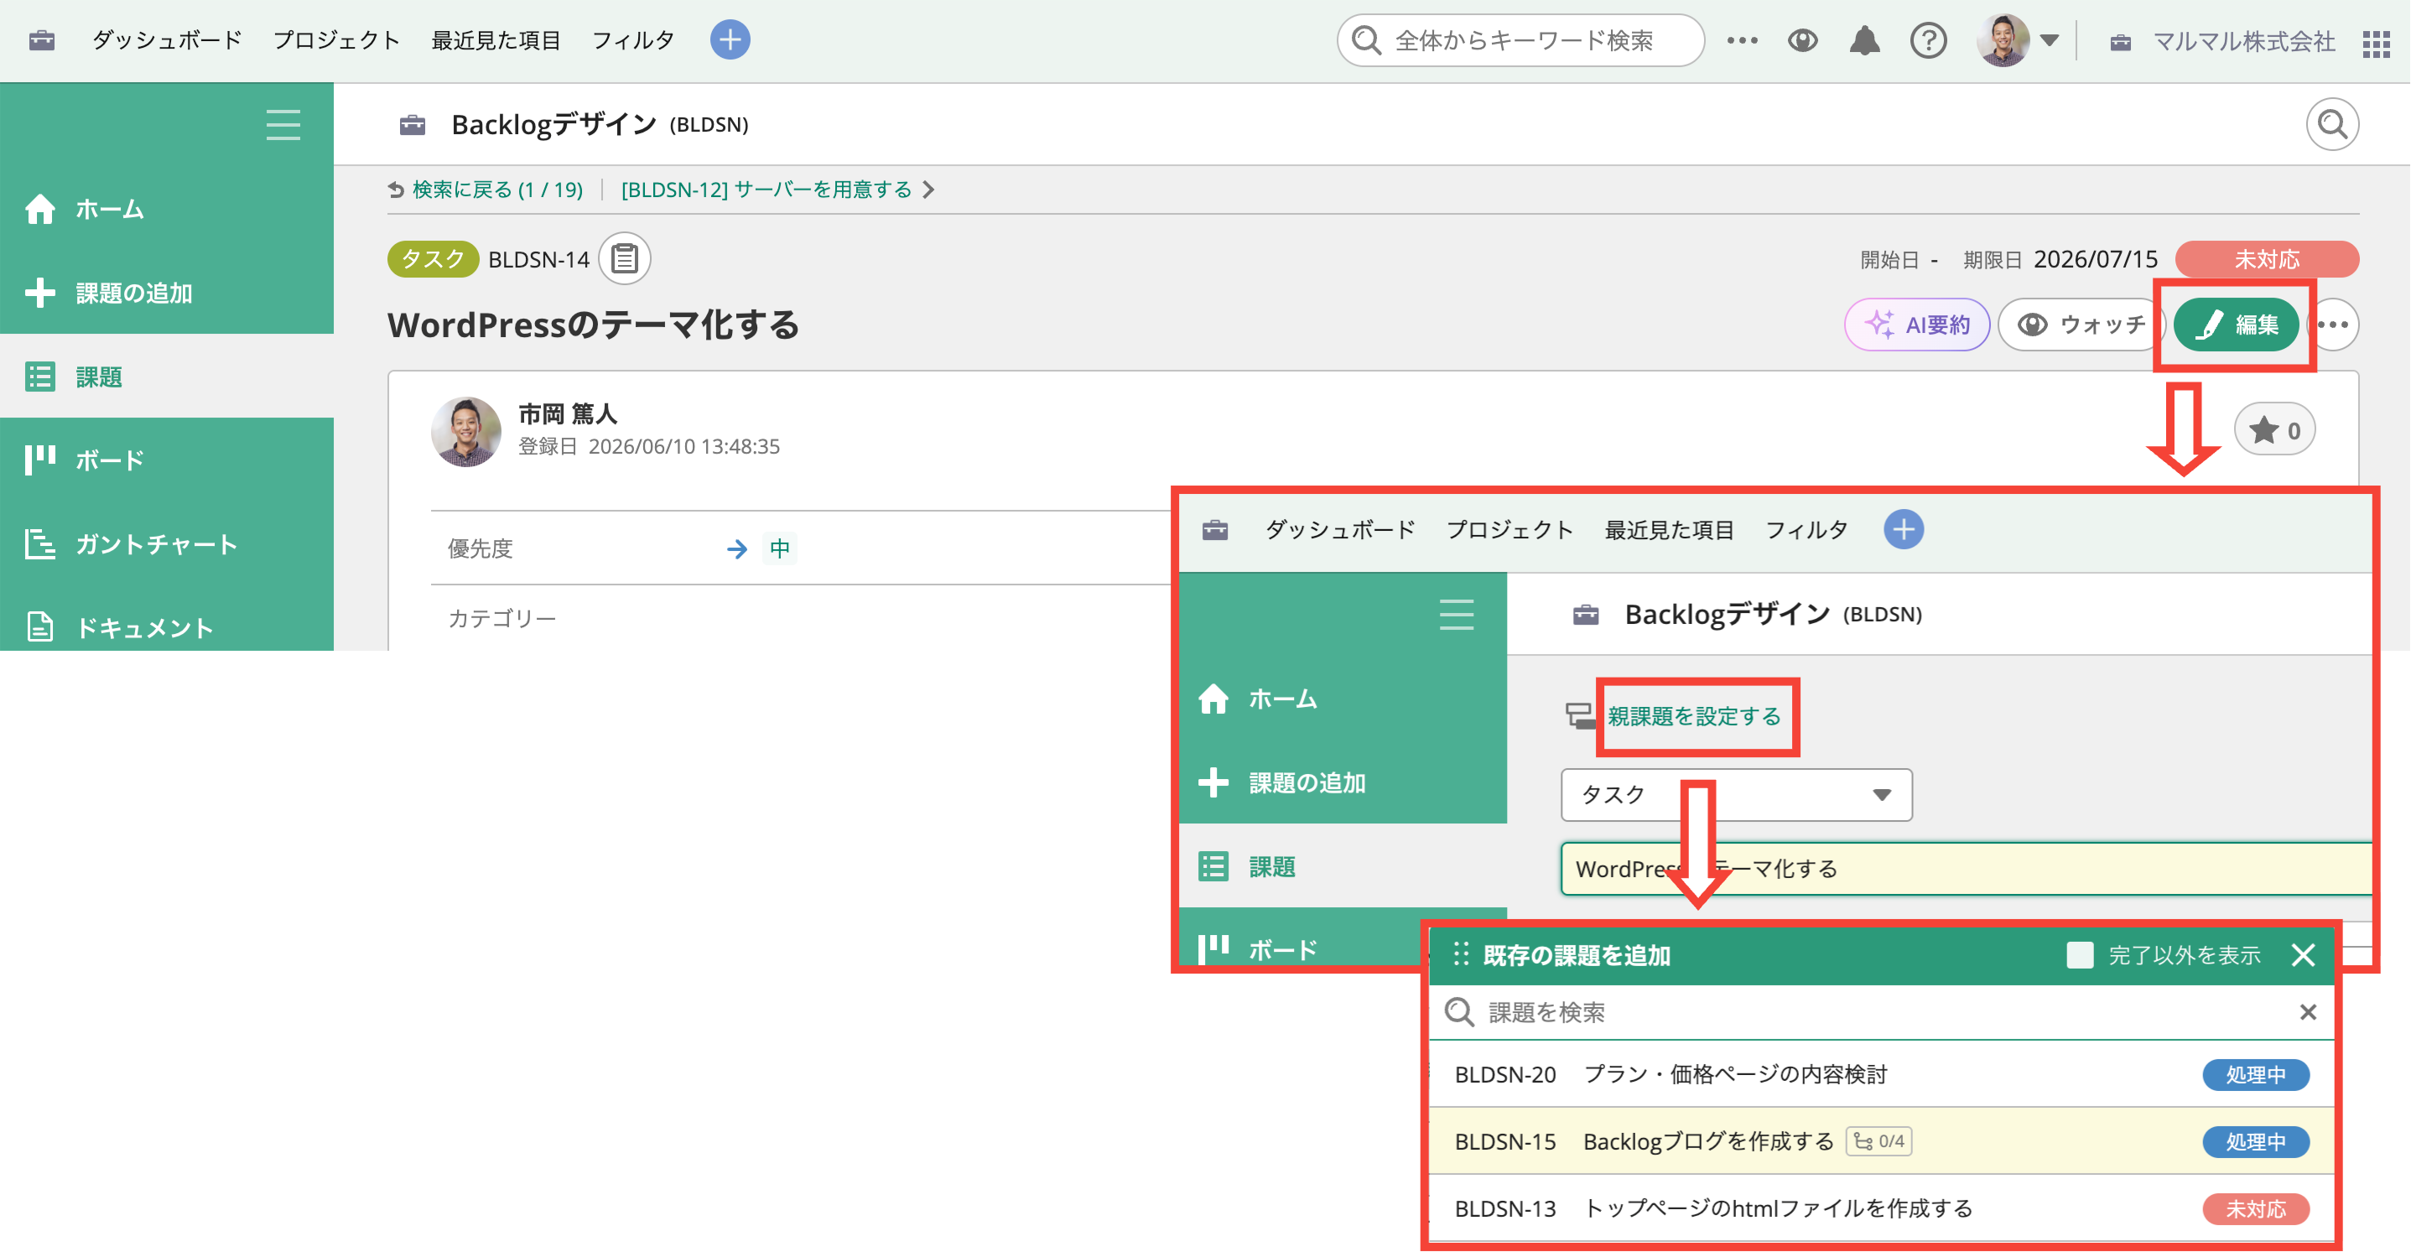
Task: Click フィルタ in the inset edit screen
Action: [1806, 530]
